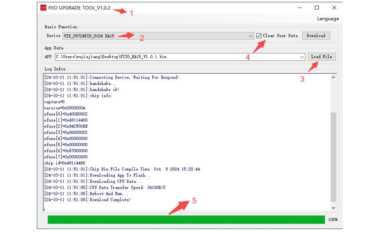Screen dimensions: 375x234
Task: Toggle the Clear User Data checkbox
Action: [x=259, y=36]
